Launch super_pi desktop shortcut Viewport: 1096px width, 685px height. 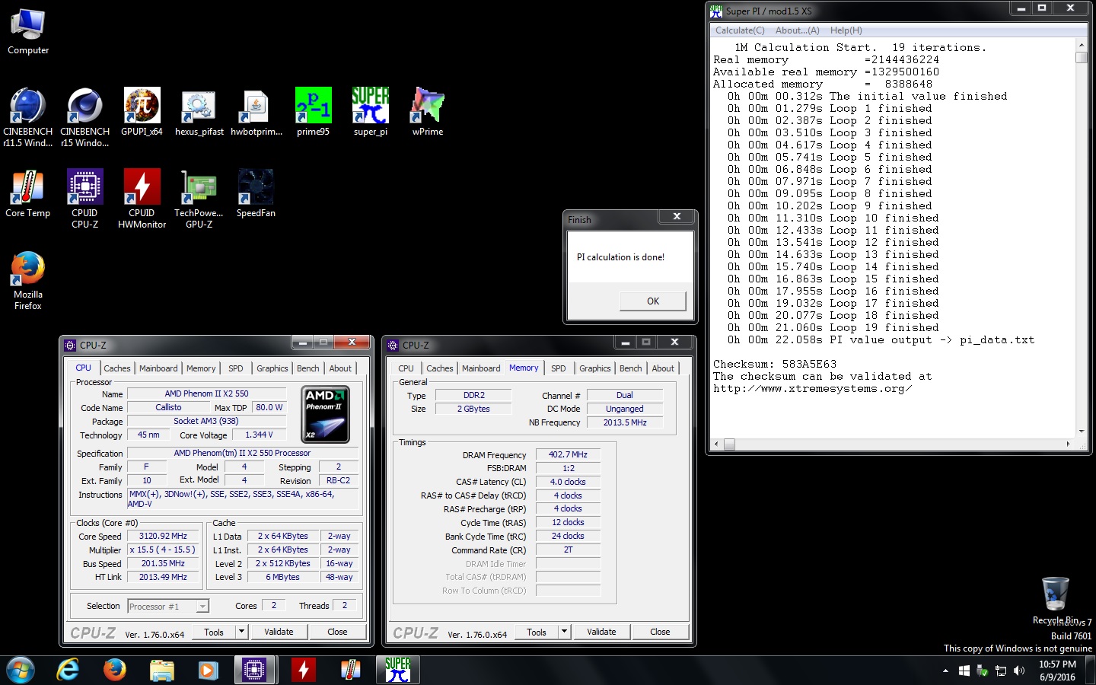click(x=371, y=112)
